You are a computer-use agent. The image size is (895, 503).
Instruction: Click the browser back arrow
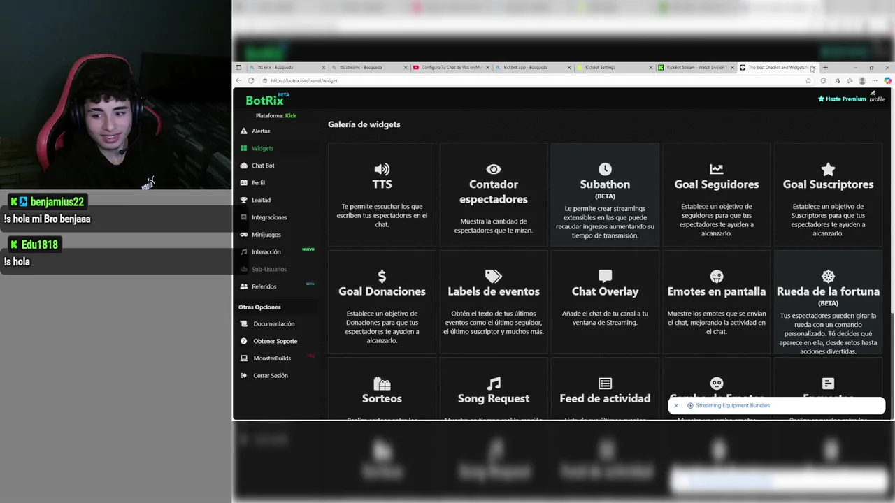pos(238,80)
